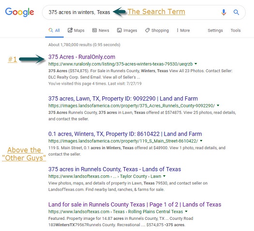Select the All tab
Image resolution: width=254 pixels, height=231 pixels.
click(x=54, y=31)
